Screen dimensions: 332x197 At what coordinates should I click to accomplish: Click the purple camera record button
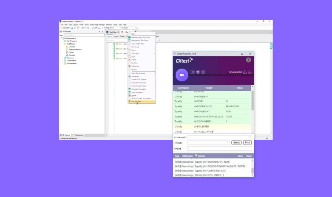[182, 75]
